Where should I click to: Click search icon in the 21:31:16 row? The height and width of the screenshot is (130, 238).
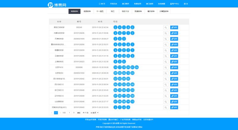point(166,56)
